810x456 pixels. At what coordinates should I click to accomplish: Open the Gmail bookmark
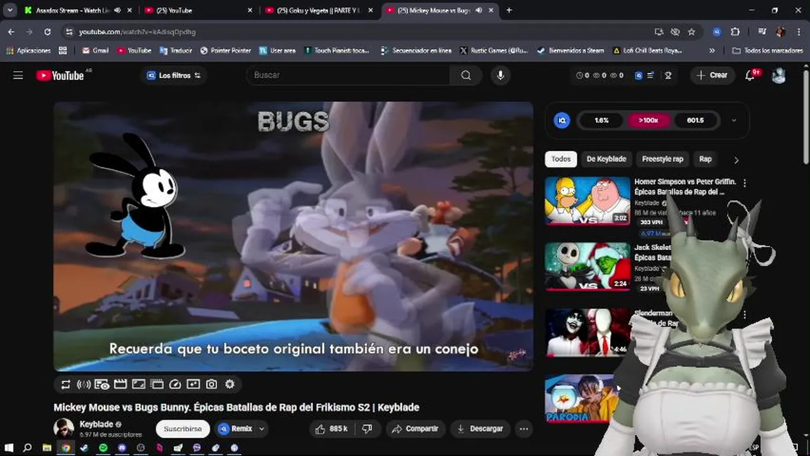96,51
